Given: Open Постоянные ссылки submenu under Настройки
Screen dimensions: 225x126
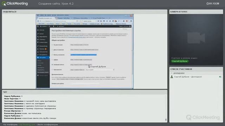Looking at the screenshot, I should [x=43, y=72].
